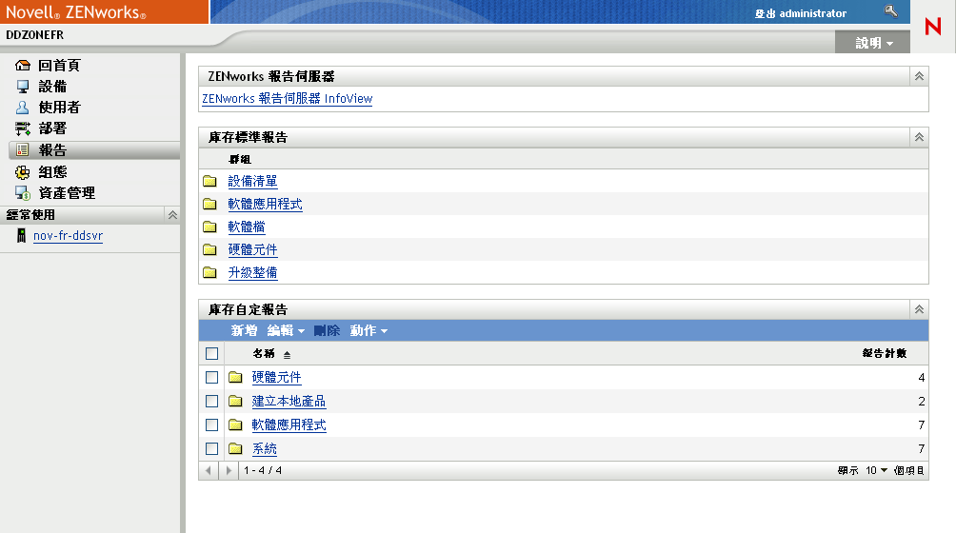Click the user icon beside 使用者
This screenshot has height=533, width=956.
click(x=23, y=108)
